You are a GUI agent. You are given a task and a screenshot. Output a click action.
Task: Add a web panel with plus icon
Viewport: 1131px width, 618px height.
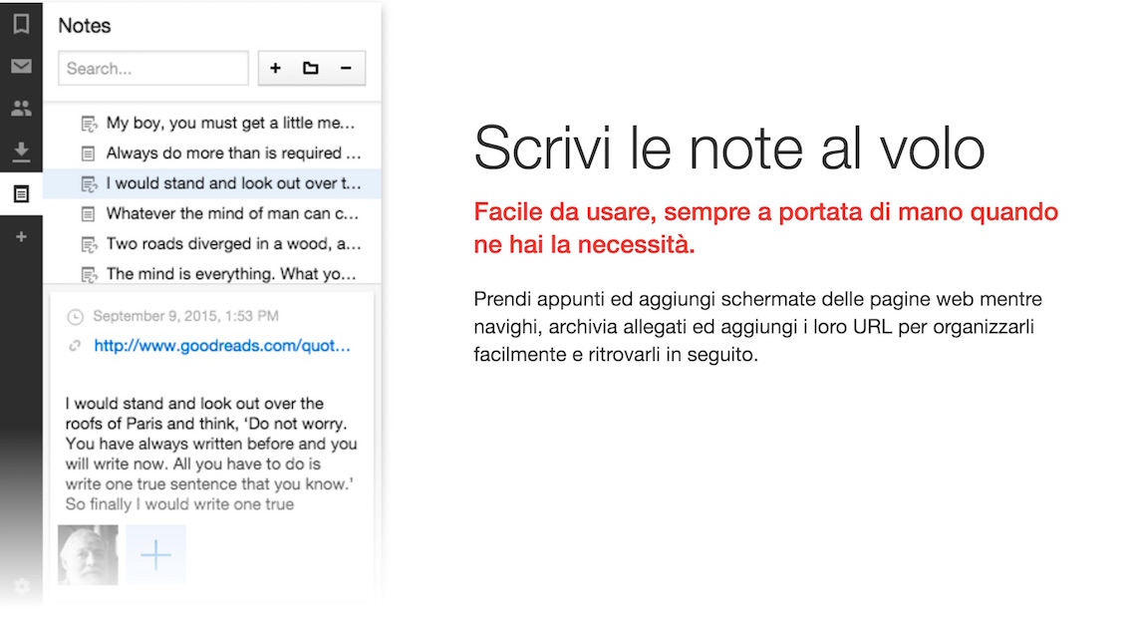(x=21, y=237)
